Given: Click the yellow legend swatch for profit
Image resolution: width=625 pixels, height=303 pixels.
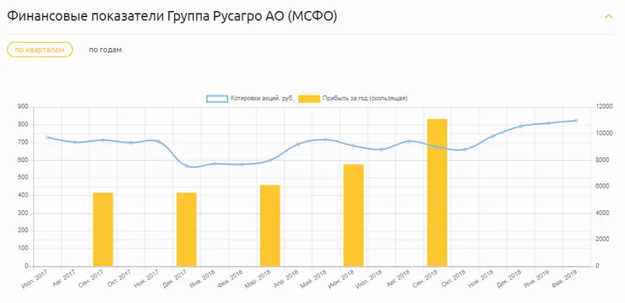Looking at the screenshot, I should 309,98.
